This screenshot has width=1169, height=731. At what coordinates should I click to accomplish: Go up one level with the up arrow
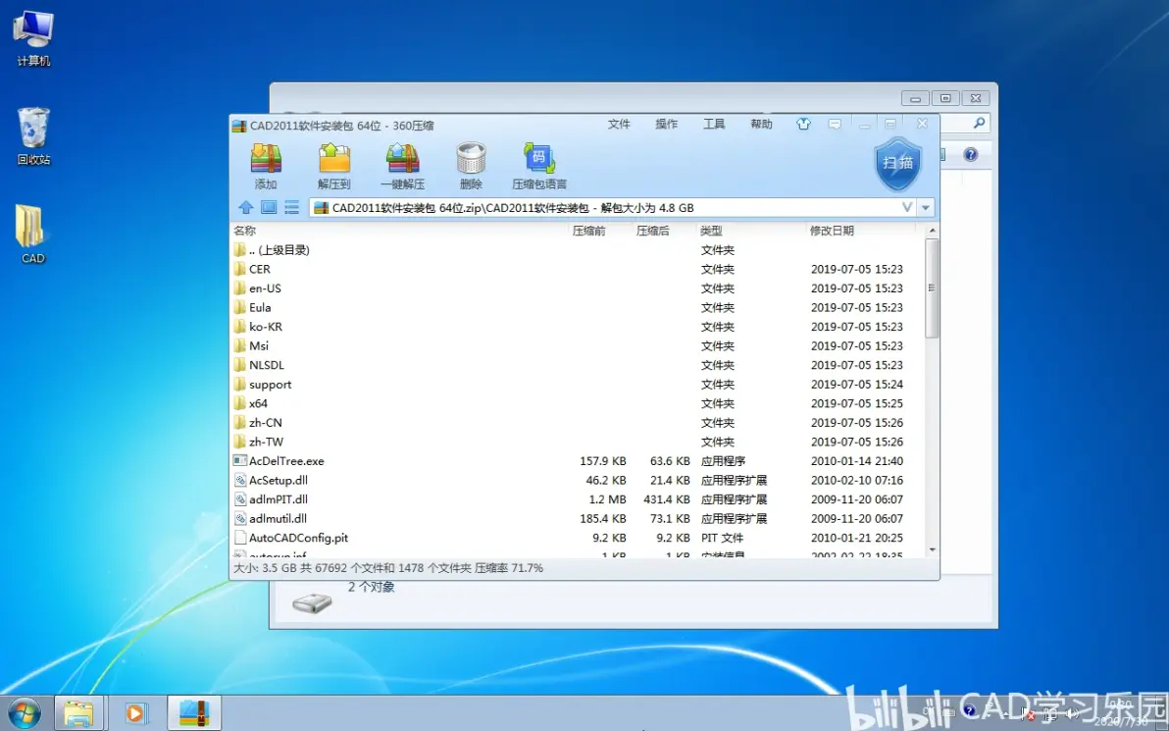click(246, 207)
